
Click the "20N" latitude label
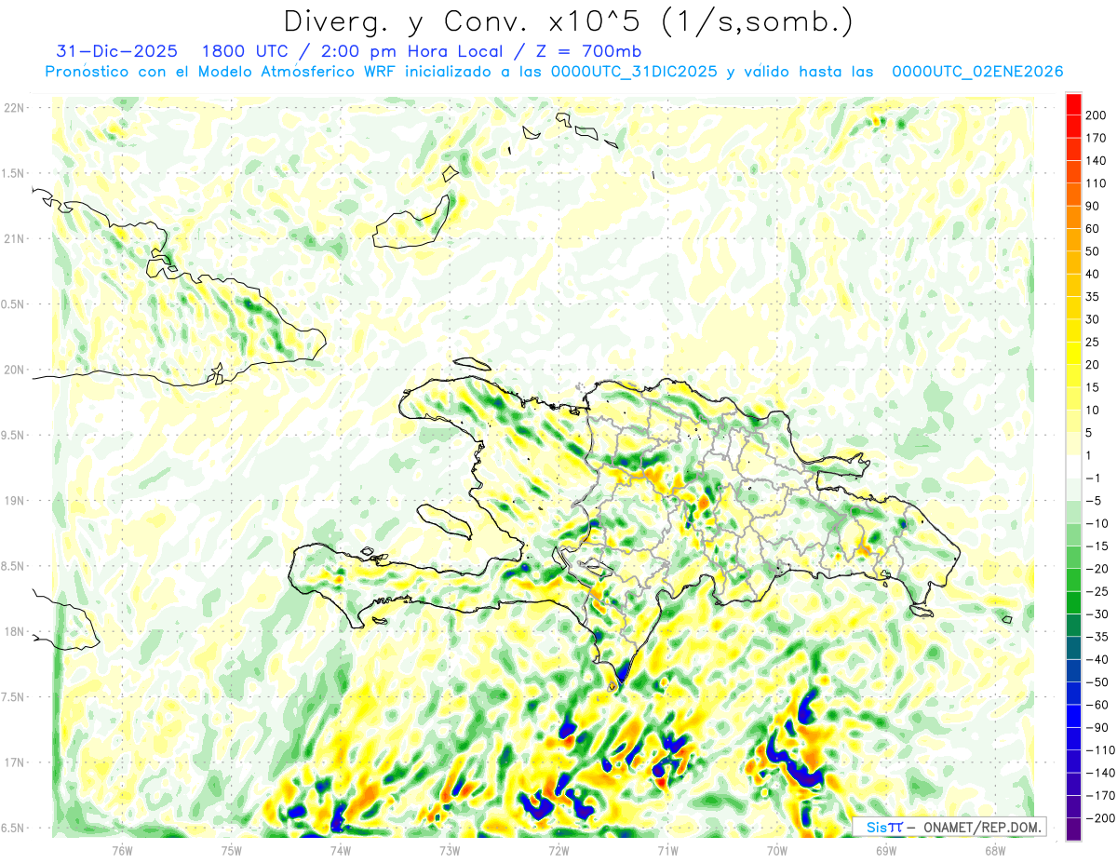click(x=13, y=370)
